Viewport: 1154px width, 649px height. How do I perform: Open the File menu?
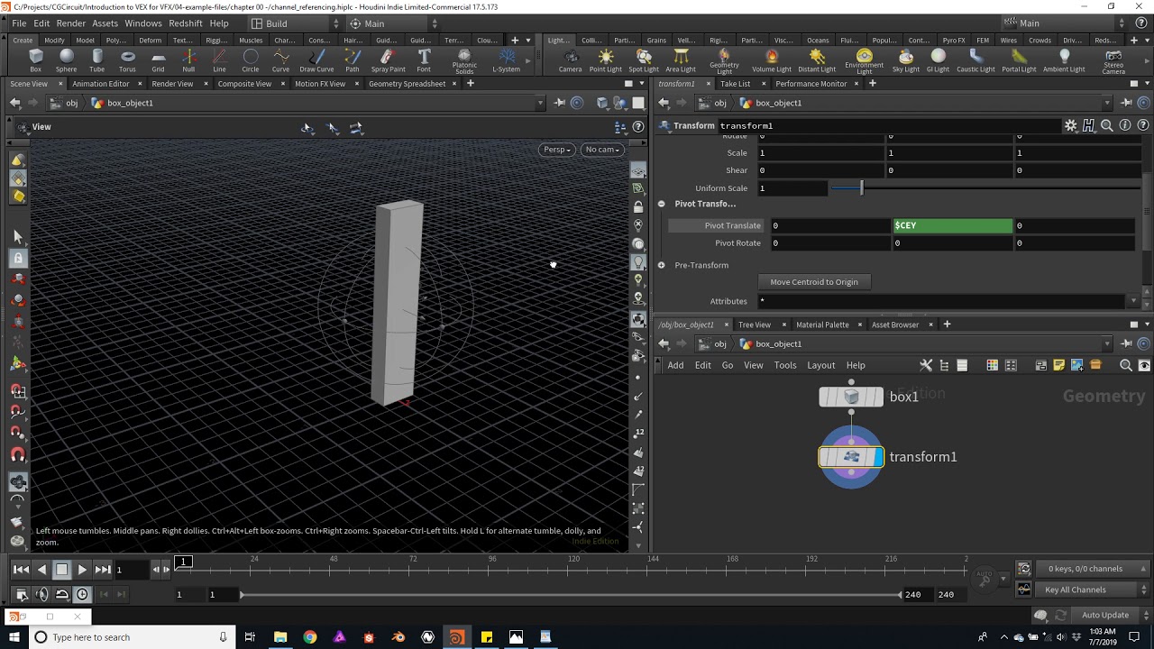coord(18,23)
